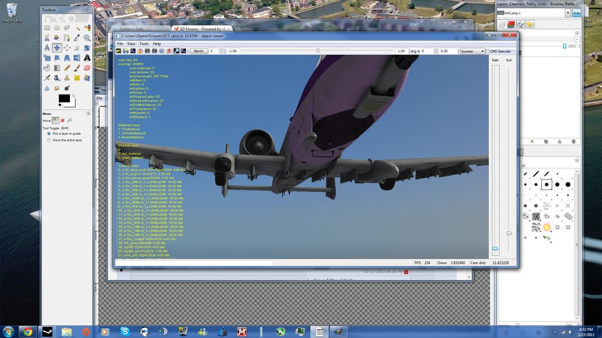The height and width of the screenshot is (338, 602).
Task: Select the Ellipse Select tool in Toolbox
Action: click(x=57, y=28)
